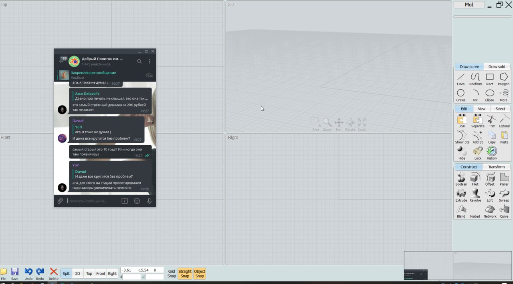Image resolution: width=513 pixels, height=284 pixels.
Task: Select the Freeform curve tool
Action: point(475,79)
